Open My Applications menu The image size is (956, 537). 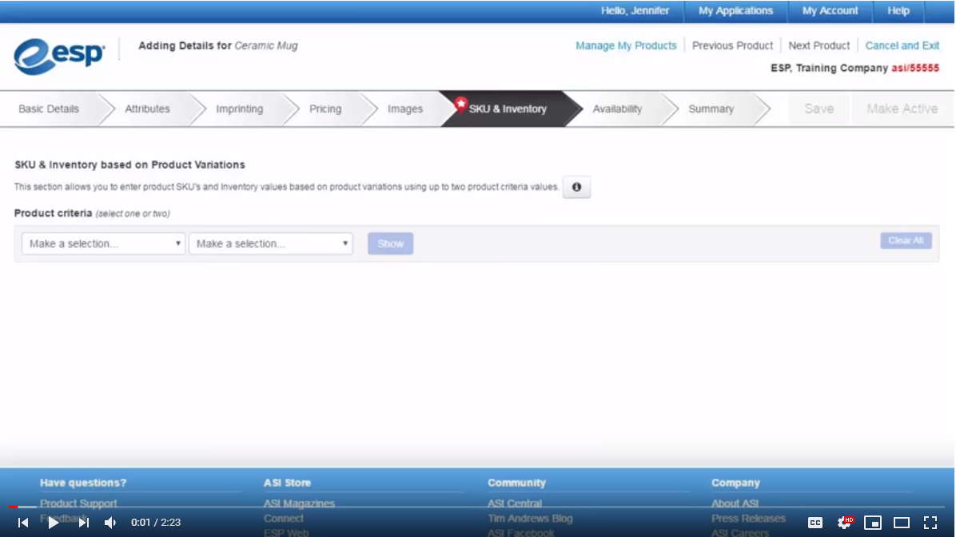click(735, 11)
